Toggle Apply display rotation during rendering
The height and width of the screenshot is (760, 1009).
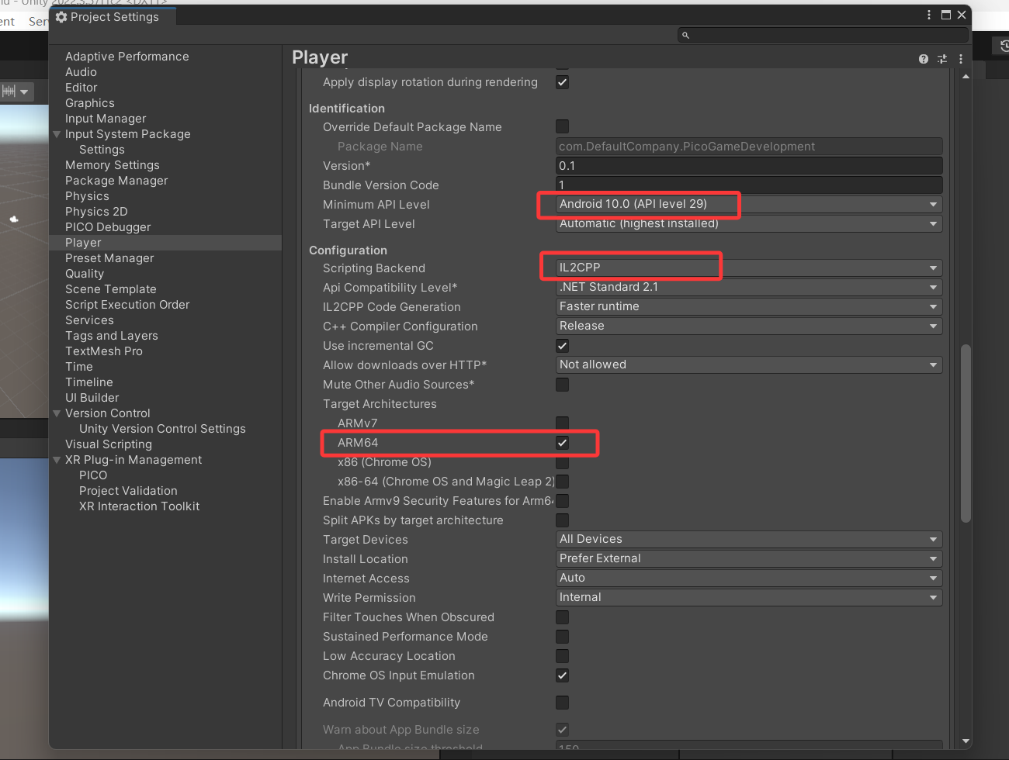click(563, 82)
